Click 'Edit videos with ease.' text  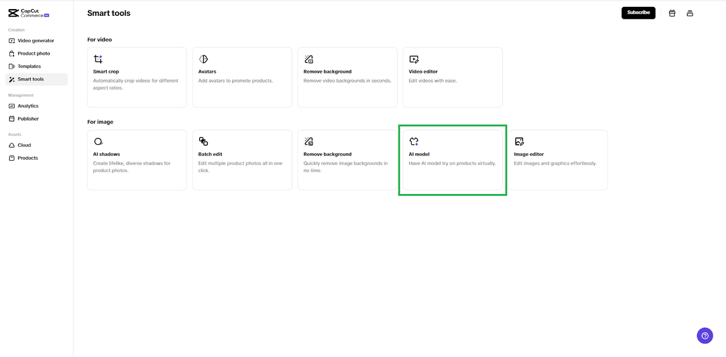433,81
